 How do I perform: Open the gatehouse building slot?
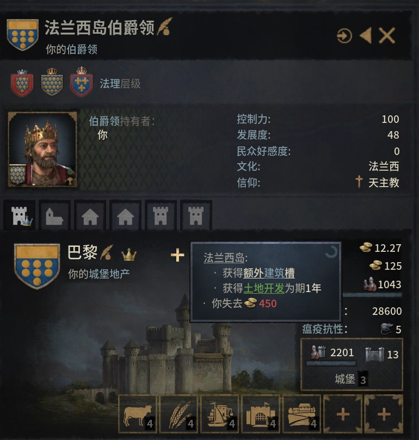[x=261, y=414]
